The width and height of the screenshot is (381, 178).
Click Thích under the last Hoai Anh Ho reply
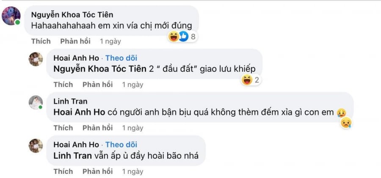(63, 171)
